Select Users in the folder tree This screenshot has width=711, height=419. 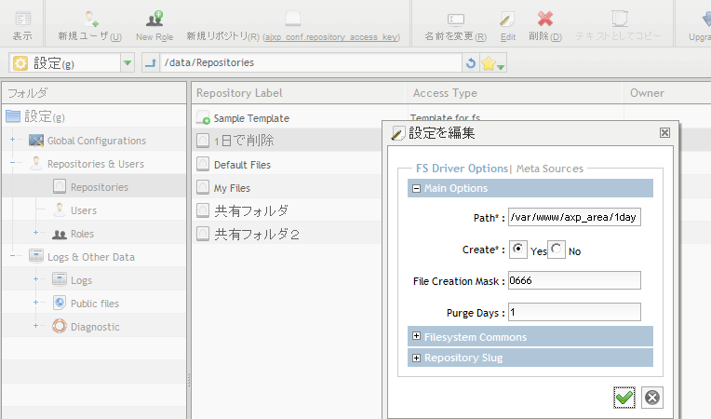(x=83, y=210)
